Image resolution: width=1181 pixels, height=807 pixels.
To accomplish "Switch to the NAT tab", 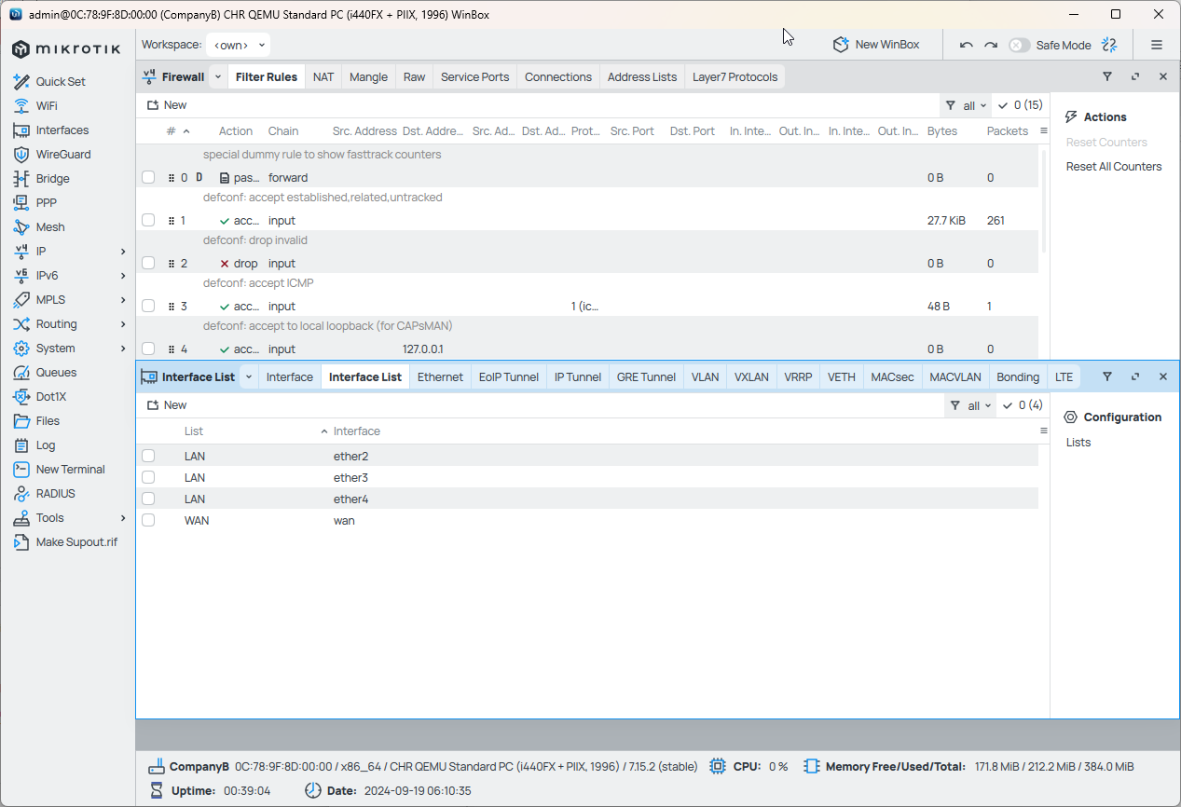I will click(323, 76).
